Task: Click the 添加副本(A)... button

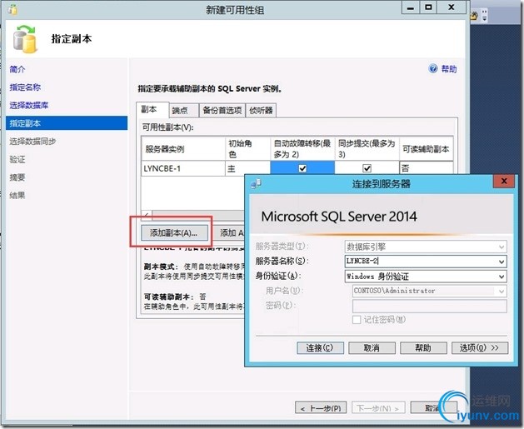Action: [174, 232]
